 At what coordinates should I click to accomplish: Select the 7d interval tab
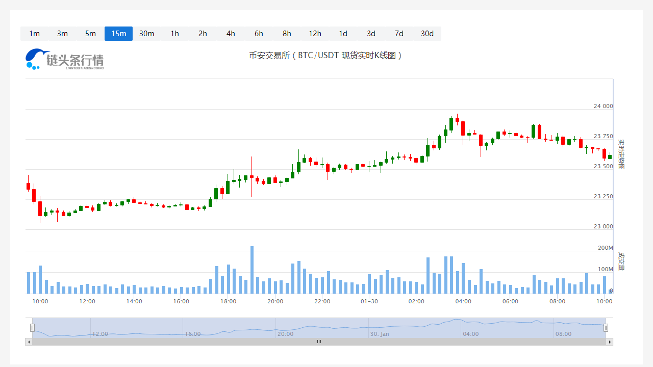click(x=399, y=34)
